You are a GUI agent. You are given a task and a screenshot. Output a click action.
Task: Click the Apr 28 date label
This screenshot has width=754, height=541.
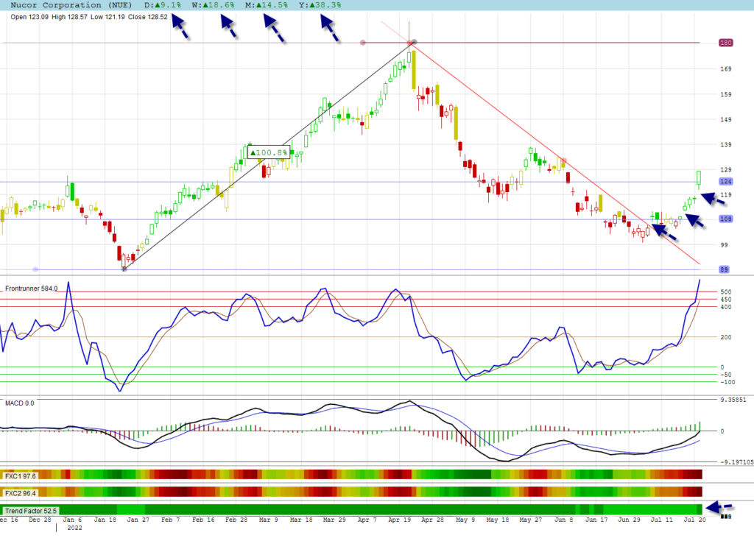(x=432, y=520)
